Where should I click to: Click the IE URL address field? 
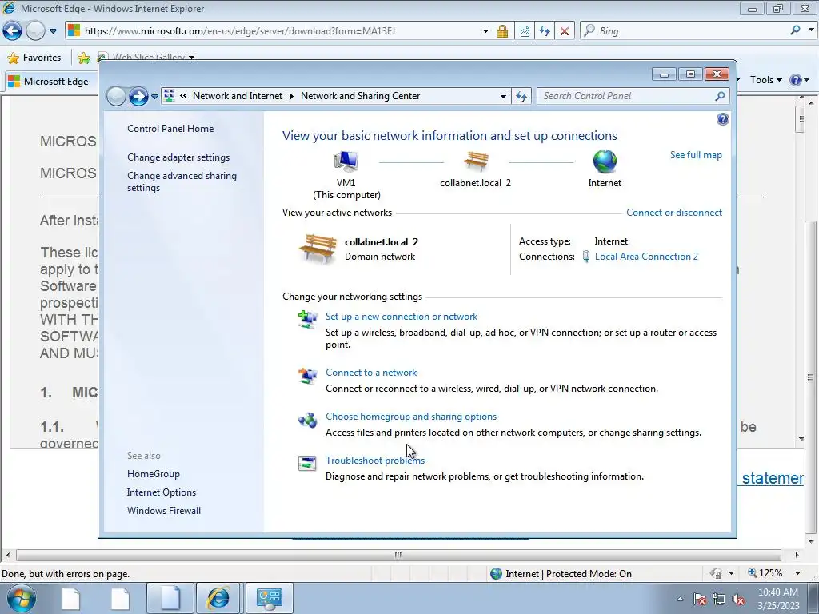[x=282, y=31]
